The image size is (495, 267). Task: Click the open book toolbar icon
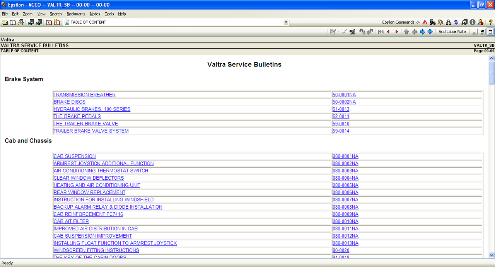(x=13, y=22)
